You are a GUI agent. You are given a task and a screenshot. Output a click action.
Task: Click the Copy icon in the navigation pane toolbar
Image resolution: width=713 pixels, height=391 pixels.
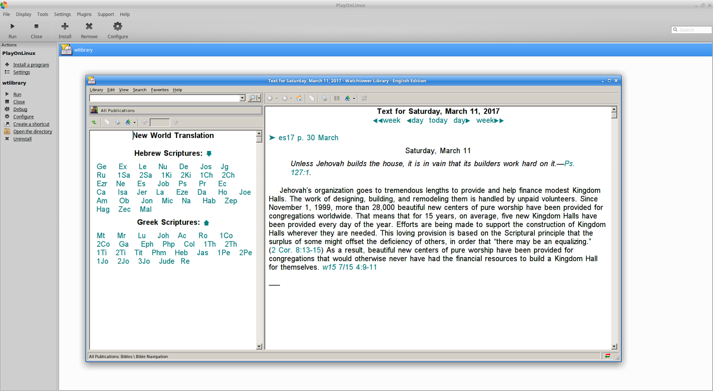coord(107,122)
